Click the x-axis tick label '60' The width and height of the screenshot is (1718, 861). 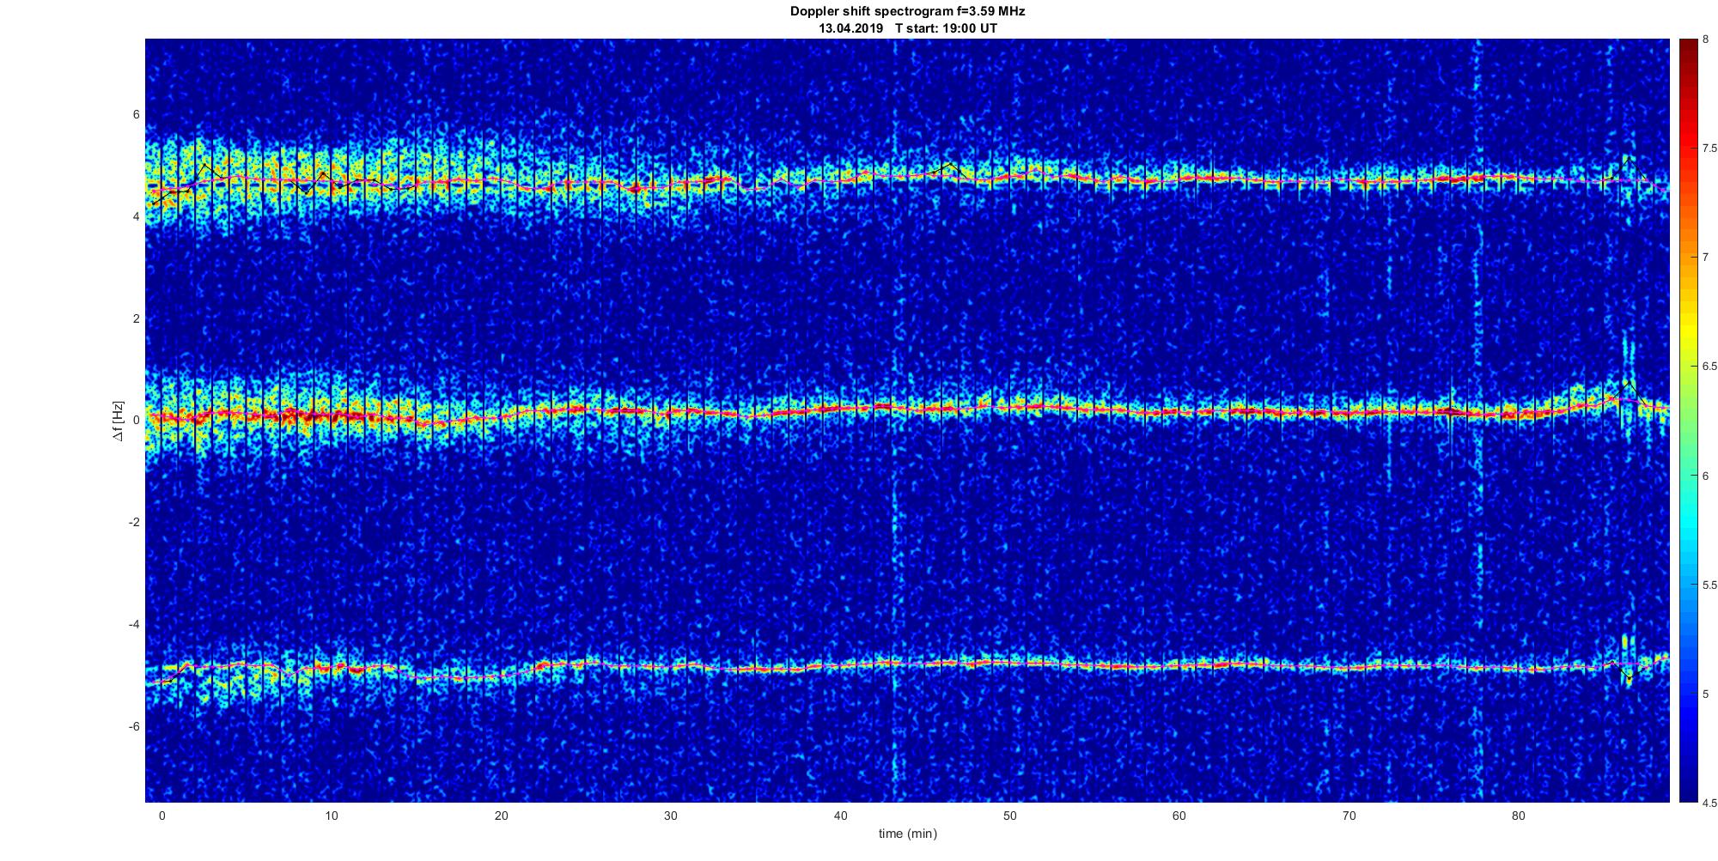pos(1179,816)
